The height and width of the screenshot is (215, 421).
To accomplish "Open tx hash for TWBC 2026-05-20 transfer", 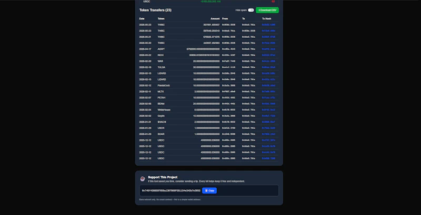I will click(268, 43).
